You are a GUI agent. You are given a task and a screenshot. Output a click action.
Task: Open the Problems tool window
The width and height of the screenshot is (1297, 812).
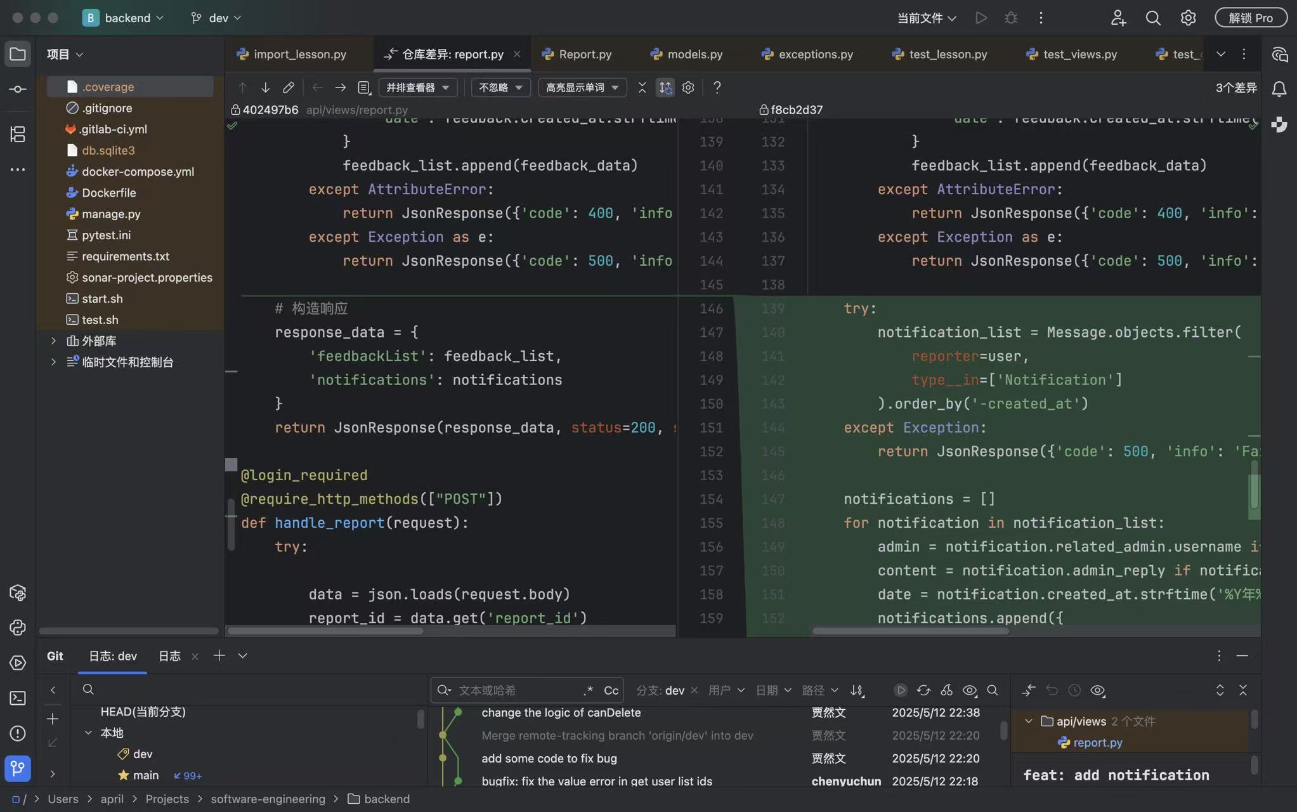point(18,733)
